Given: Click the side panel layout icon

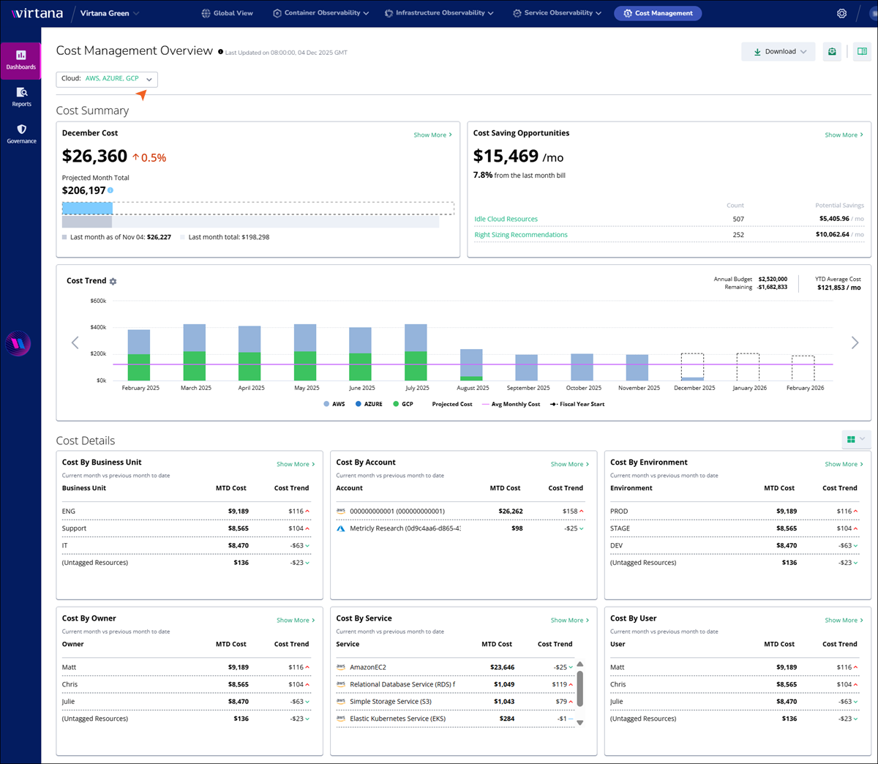Looking at the screenshot, I should coord(862,52).
